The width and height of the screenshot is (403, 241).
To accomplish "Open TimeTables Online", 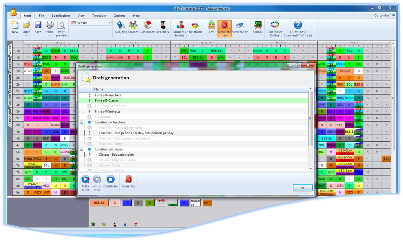I will point(274,28).
